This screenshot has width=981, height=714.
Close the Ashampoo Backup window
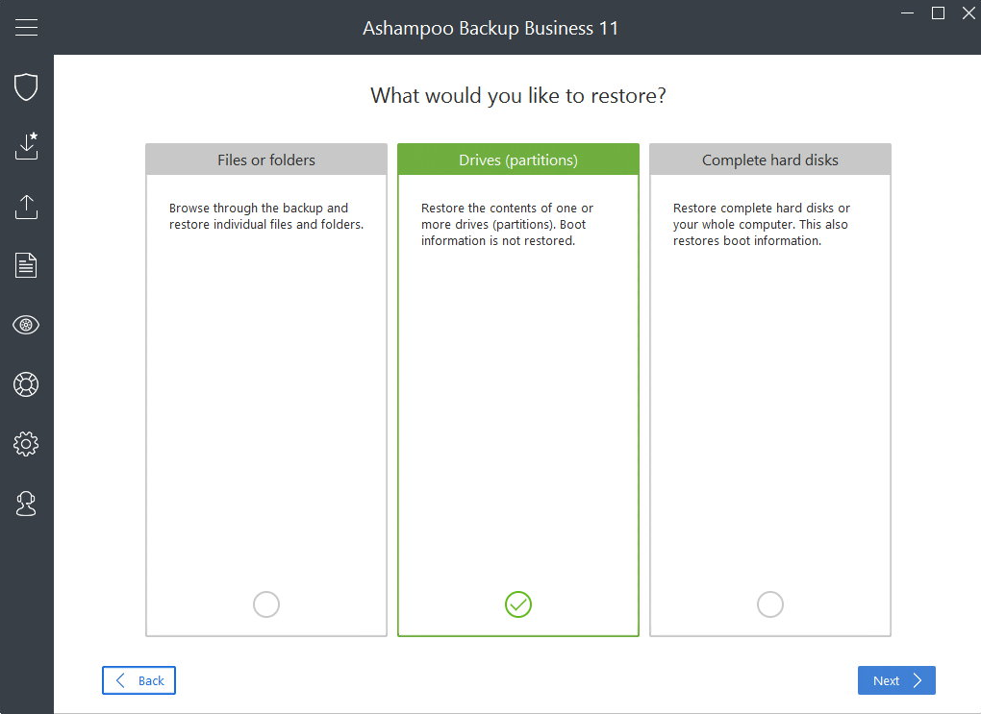click(968, 13)
